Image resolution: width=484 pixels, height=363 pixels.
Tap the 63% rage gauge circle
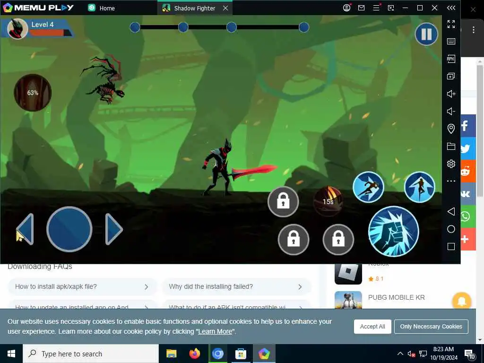pos(33,93)
